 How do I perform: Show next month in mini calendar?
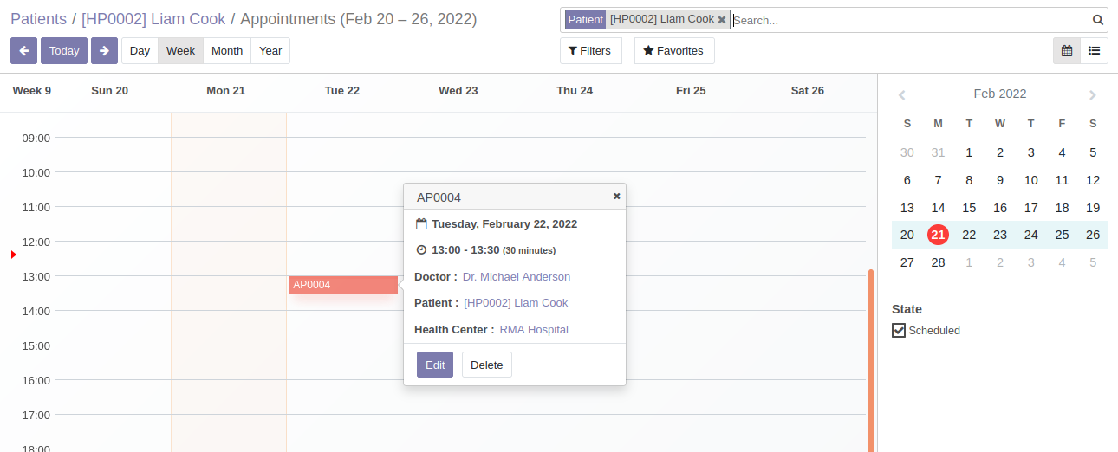[x=1093, y=94]
